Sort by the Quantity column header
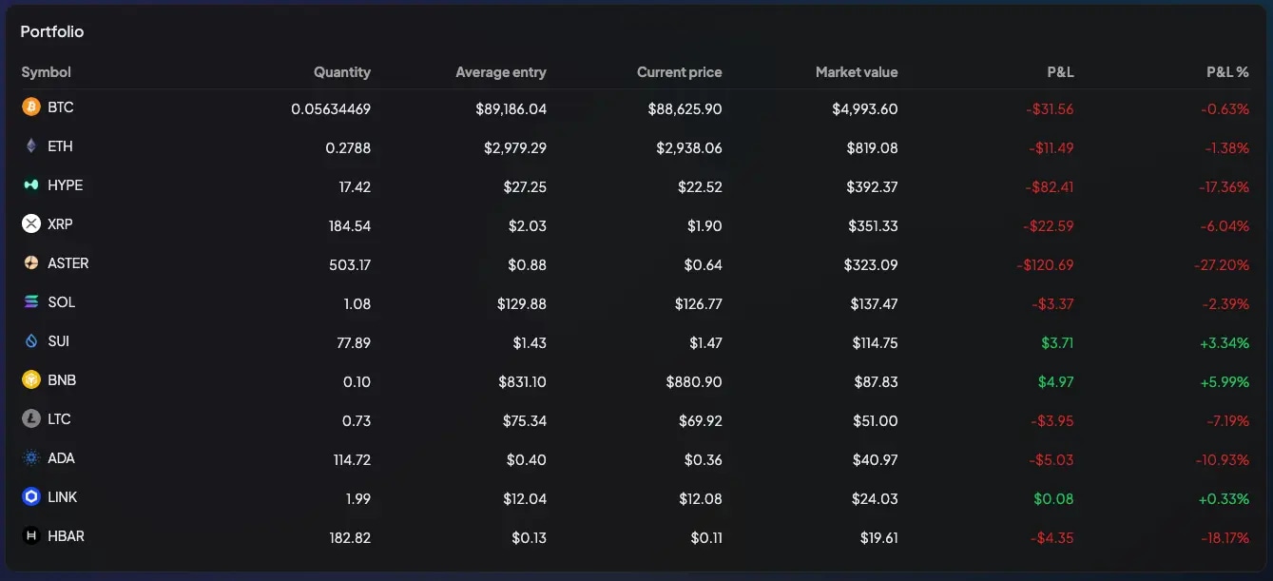 342,71
